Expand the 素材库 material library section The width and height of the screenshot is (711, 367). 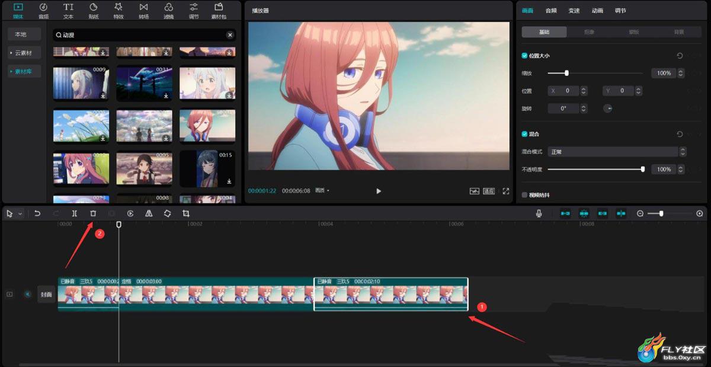coord(24,71)
